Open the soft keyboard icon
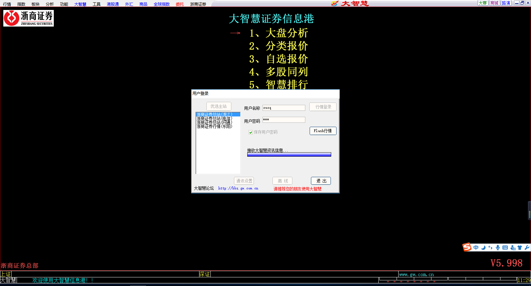 pos(505,248)
